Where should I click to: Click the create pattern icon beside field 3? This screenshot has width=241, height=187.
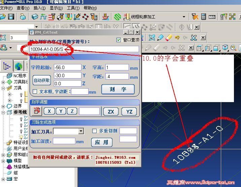(3, 37)
